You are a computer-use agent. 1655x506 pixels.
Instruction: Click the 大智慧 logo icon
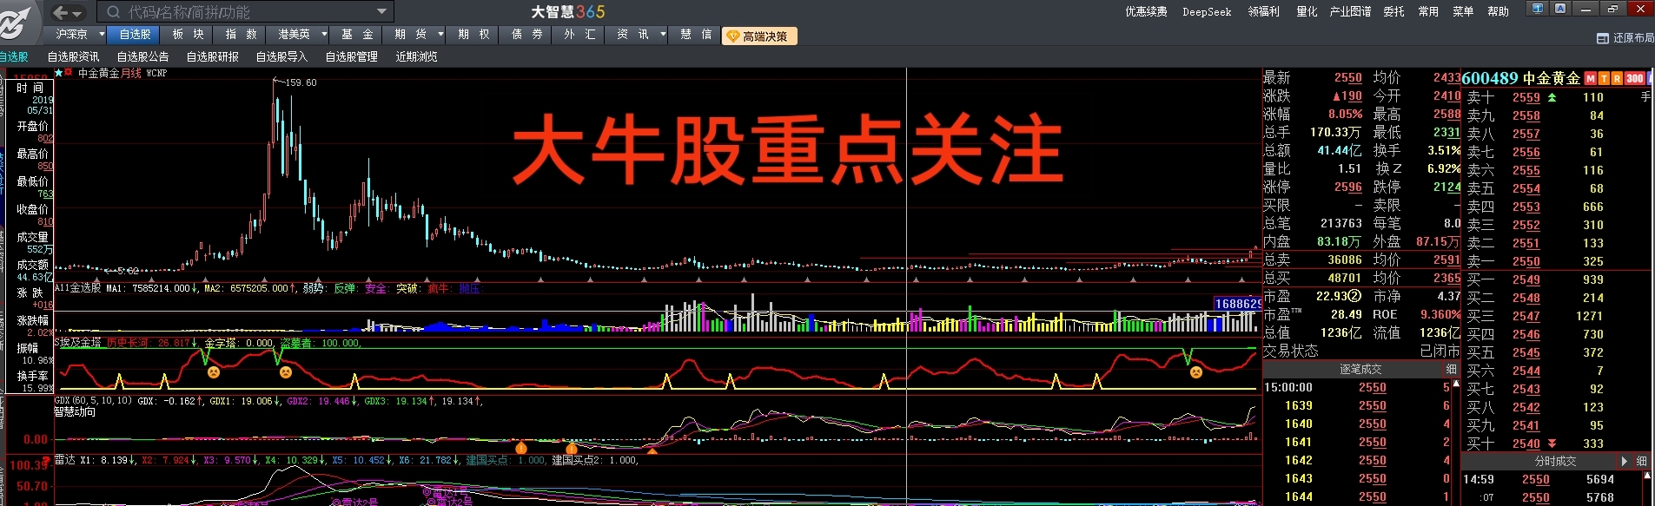(19, 23)
